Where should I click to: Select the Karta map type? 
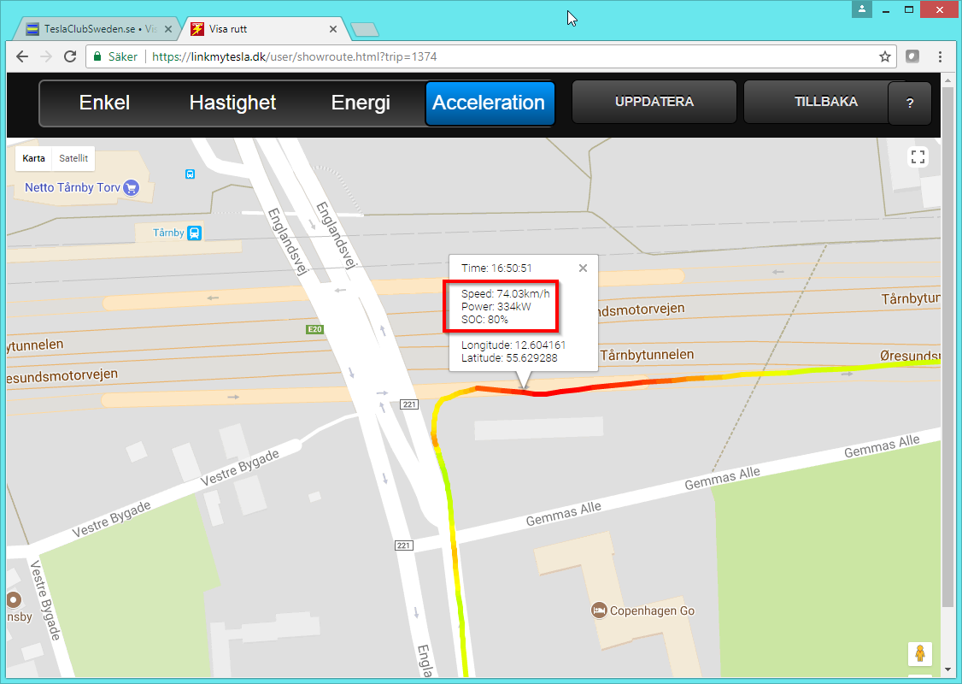tap(34, 158)
